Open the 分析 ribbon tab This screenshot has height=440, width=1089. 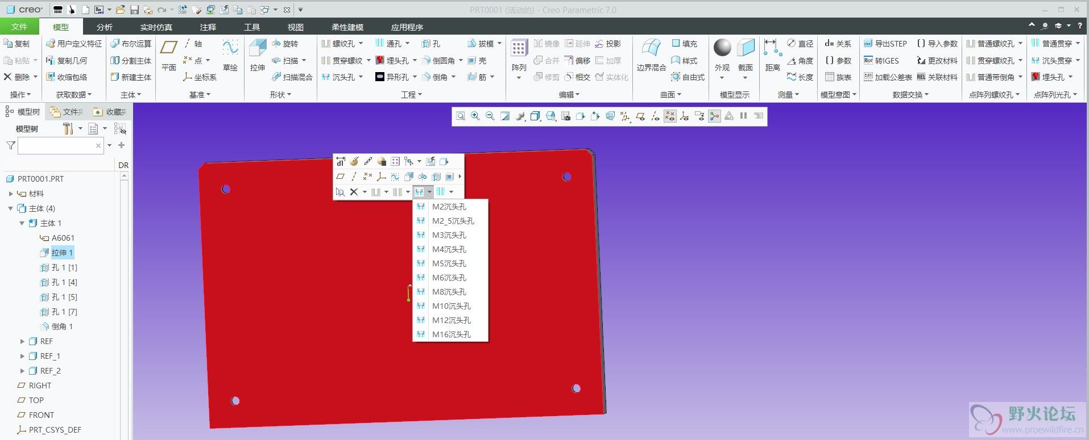point(105,27)
